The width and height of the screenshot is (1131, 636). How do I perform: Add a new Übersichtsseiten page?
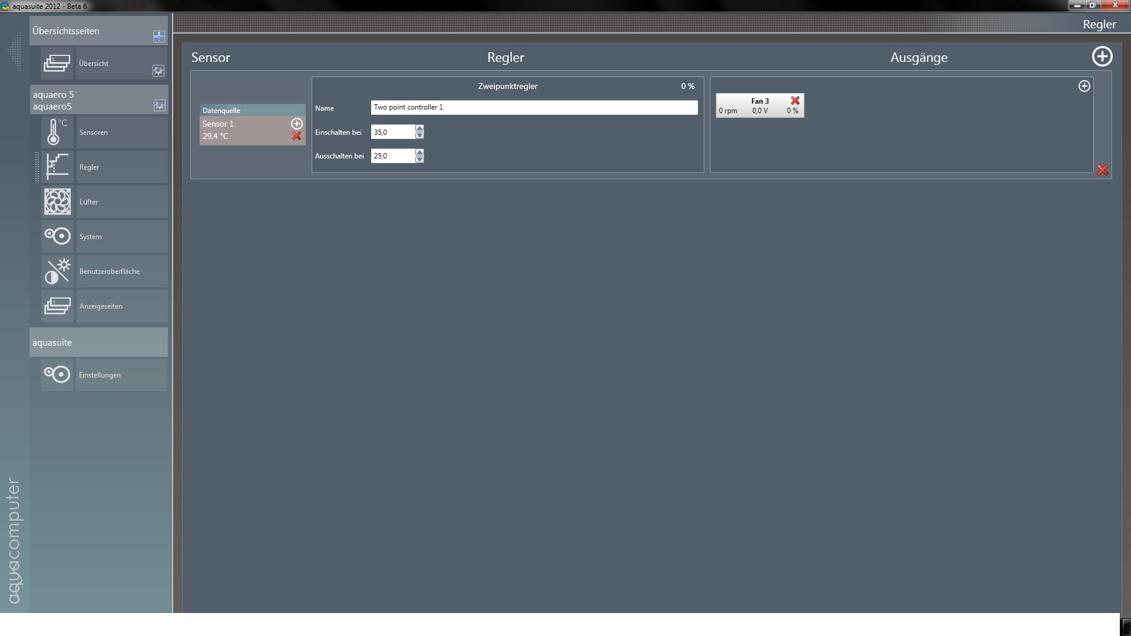(159, 37)
